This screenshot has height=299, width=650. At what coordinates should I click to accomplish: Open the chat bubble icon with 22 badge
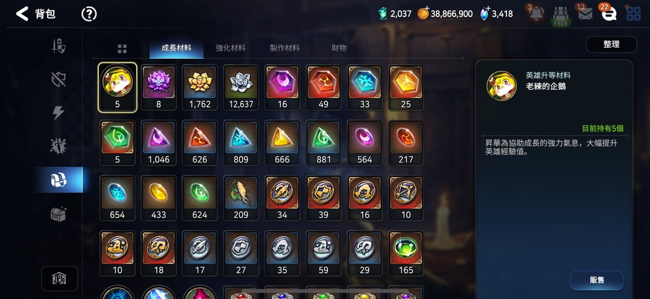609,15
